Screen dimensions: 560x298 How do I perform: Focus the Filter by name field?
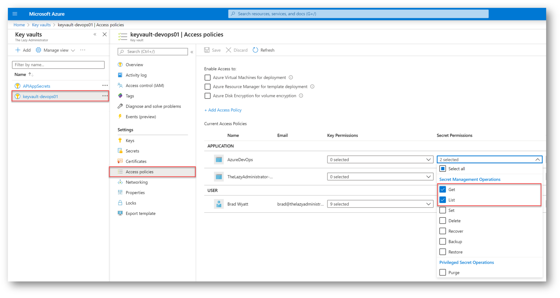[58, 65]
